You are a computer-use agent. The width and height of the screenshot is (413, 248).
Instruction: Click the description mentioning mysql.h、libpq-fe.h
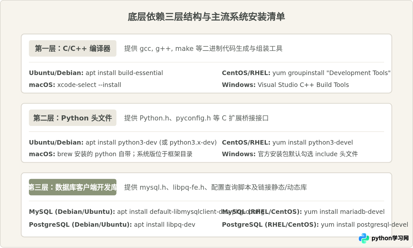pyautogui.click(x=215, y=187)
